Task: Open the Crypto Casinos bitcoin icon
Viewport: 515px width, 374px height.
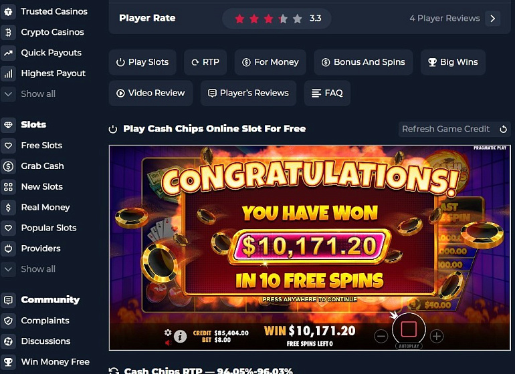Action: (x=8, y=32)
